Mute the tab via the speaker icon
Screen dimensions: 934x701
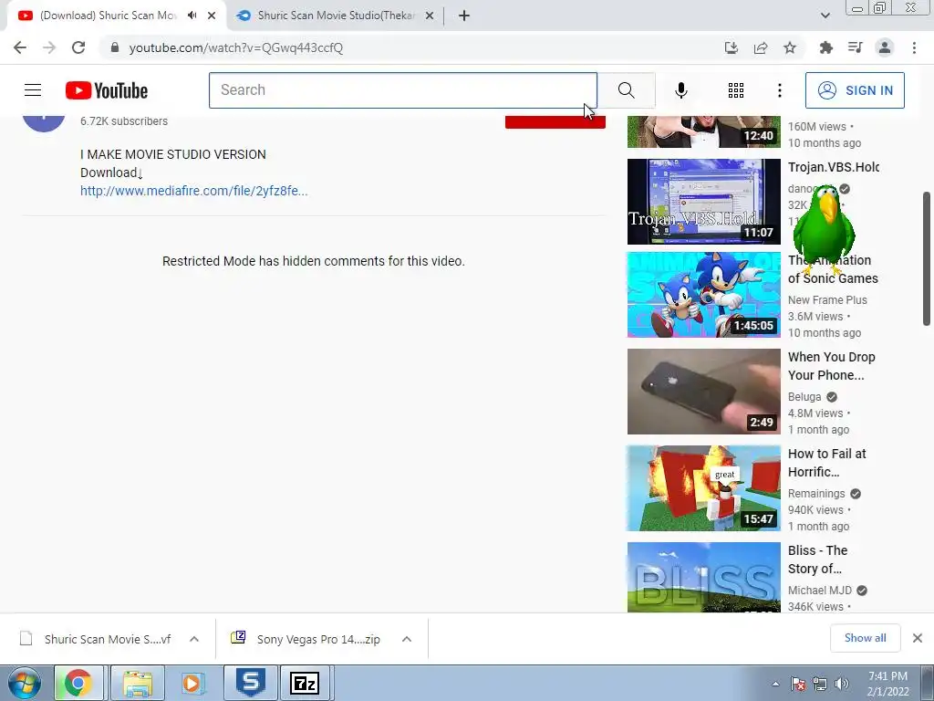pos(192,16)
